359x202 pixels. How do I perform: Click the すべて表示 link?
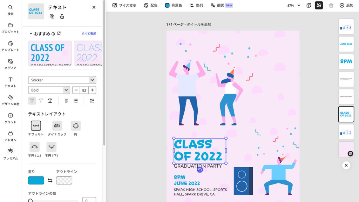click(x=89, y=34)
